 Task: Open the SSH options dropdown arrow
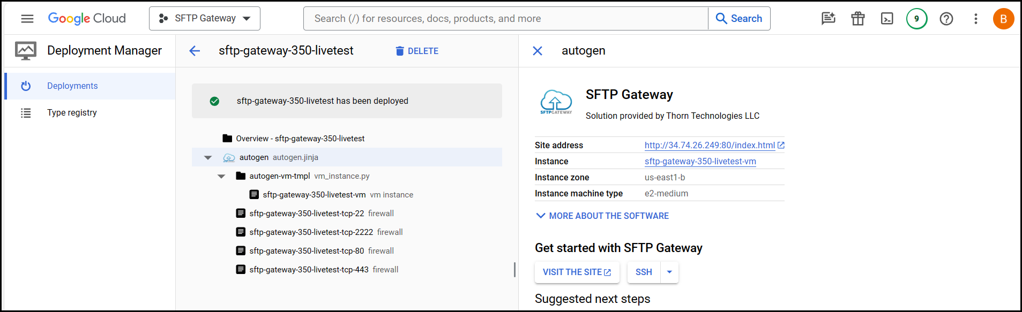coord(669,272)
